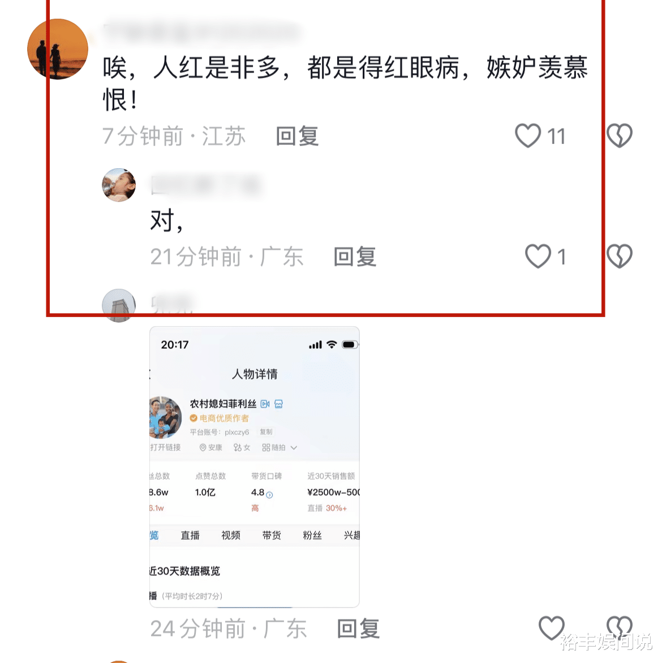
Task: Open the sunset couple avatar profile
Action: click(x=58, y=49)
